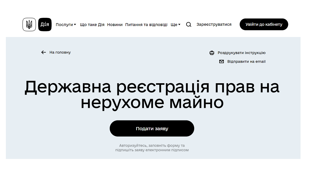This screenshot has width=312, height=185.
Task: Open the Новини menu item
Action: point(115,24)
